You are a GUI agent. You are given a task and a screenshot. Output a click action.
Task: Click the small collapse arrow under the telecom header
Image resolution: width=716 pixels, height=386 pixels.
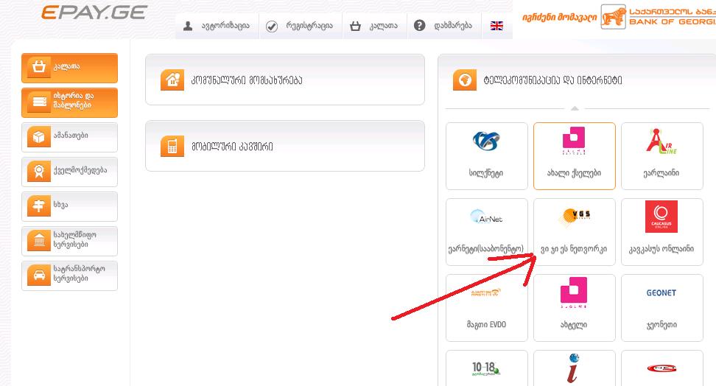(x=575, y=108)
